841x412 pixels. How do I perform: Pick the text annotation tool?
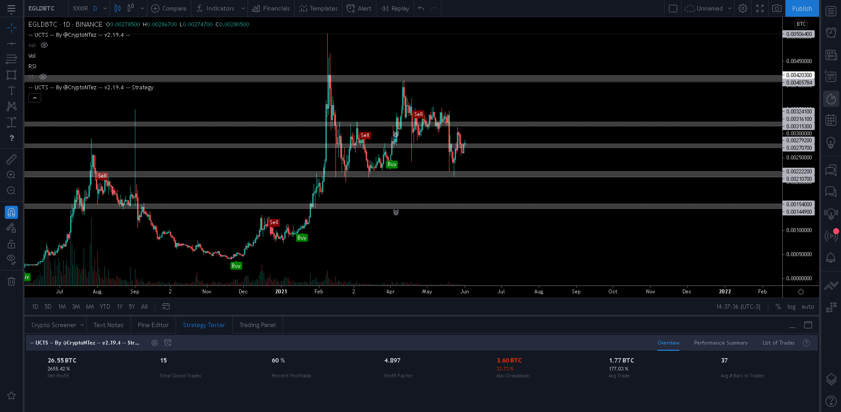coord(11,90)
